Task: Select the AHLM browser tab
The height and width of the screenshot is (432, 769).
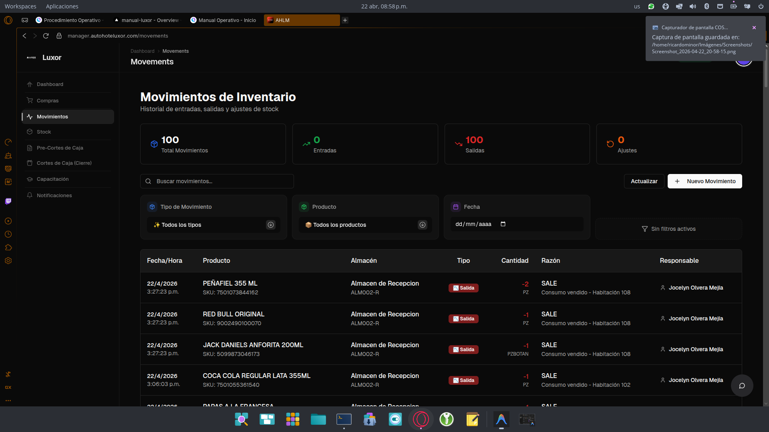Action: (302, 20)
